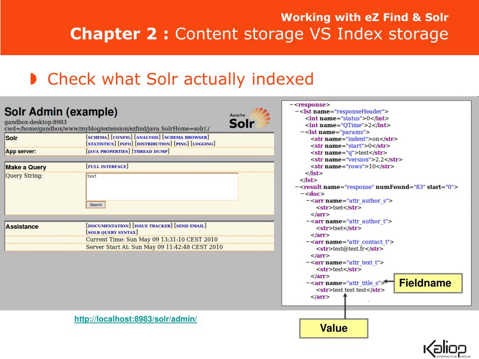This screenshot has width=479, height=359.
Task: Click the str name="version" 2.2 line
Action: 356,160
